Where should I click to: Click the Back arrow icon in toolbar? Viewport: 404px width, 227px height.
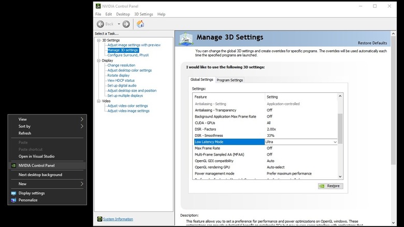(100, 24)
